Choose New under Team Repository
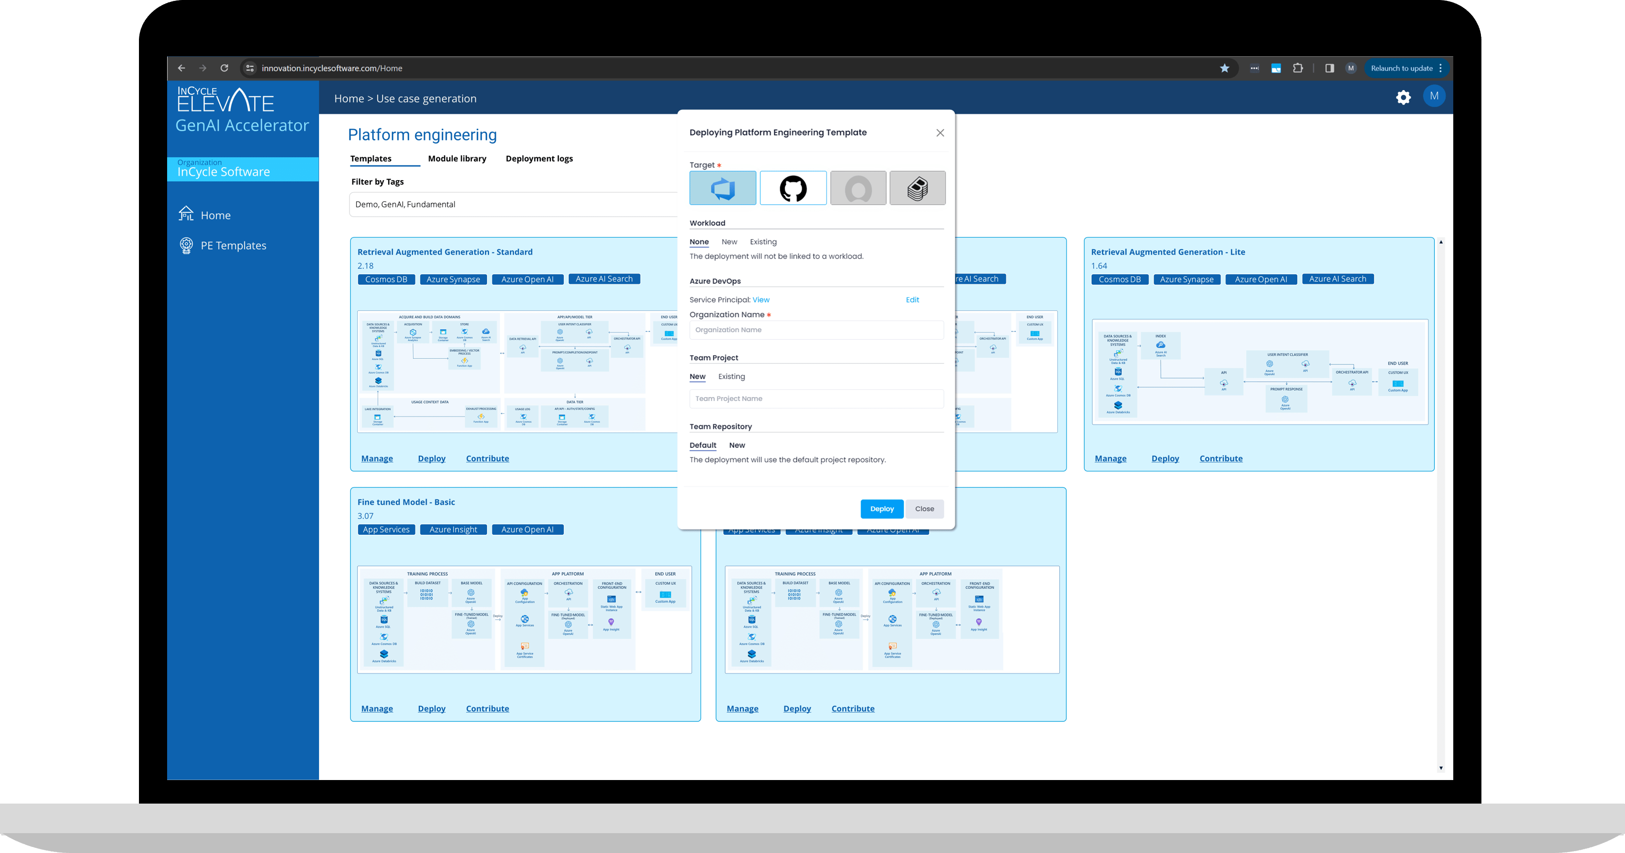This screenshot has height=853, width=1625. (737, 445)
